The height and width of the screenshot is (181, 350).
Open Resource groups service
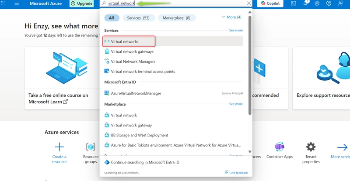click(91, 153)
